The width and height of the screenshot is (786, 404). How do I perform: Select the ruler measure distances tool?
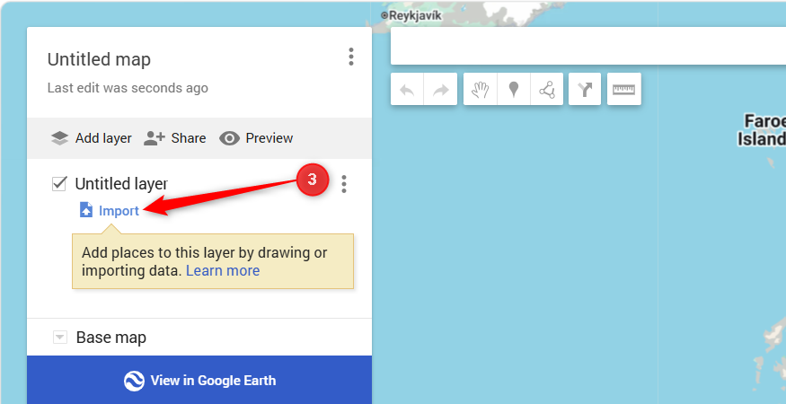point(623,89)
